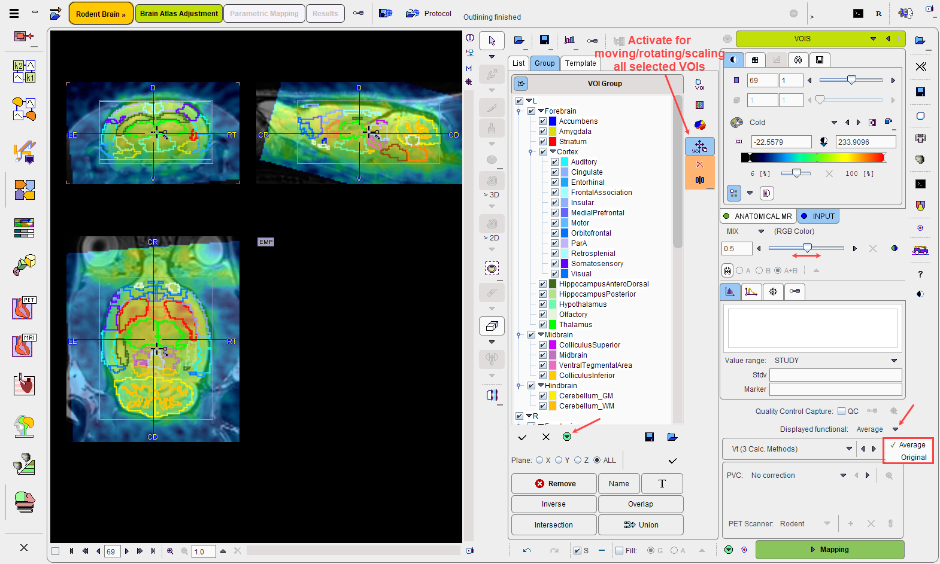
Task: Click the image fusion tool in sidebar
Action: [x=25, y=190]
